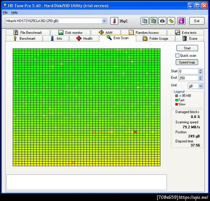Click the 35°C temperature reading

[124, 21]
